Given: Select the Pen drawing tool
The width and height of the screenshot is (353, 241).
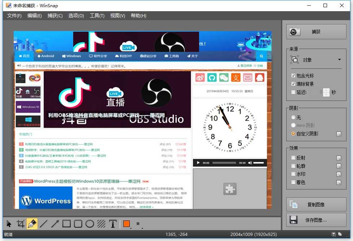Looking at the screenshot, I should click(32, 224).
